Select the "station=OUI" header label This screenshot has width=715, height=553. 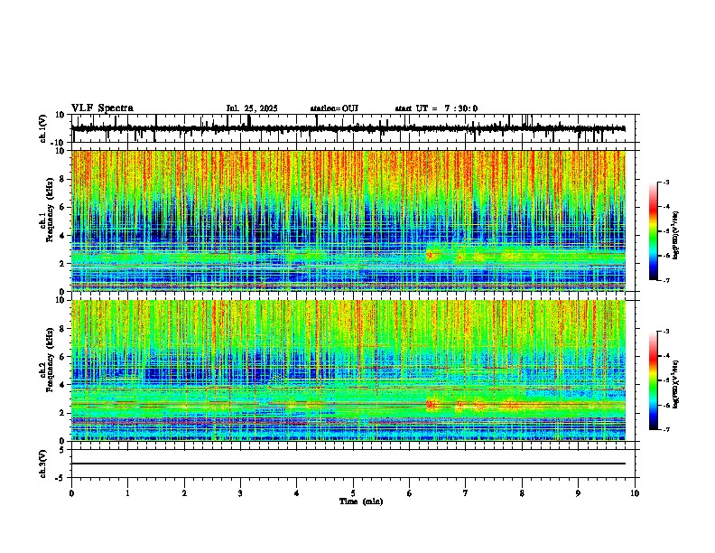point(334,108)
